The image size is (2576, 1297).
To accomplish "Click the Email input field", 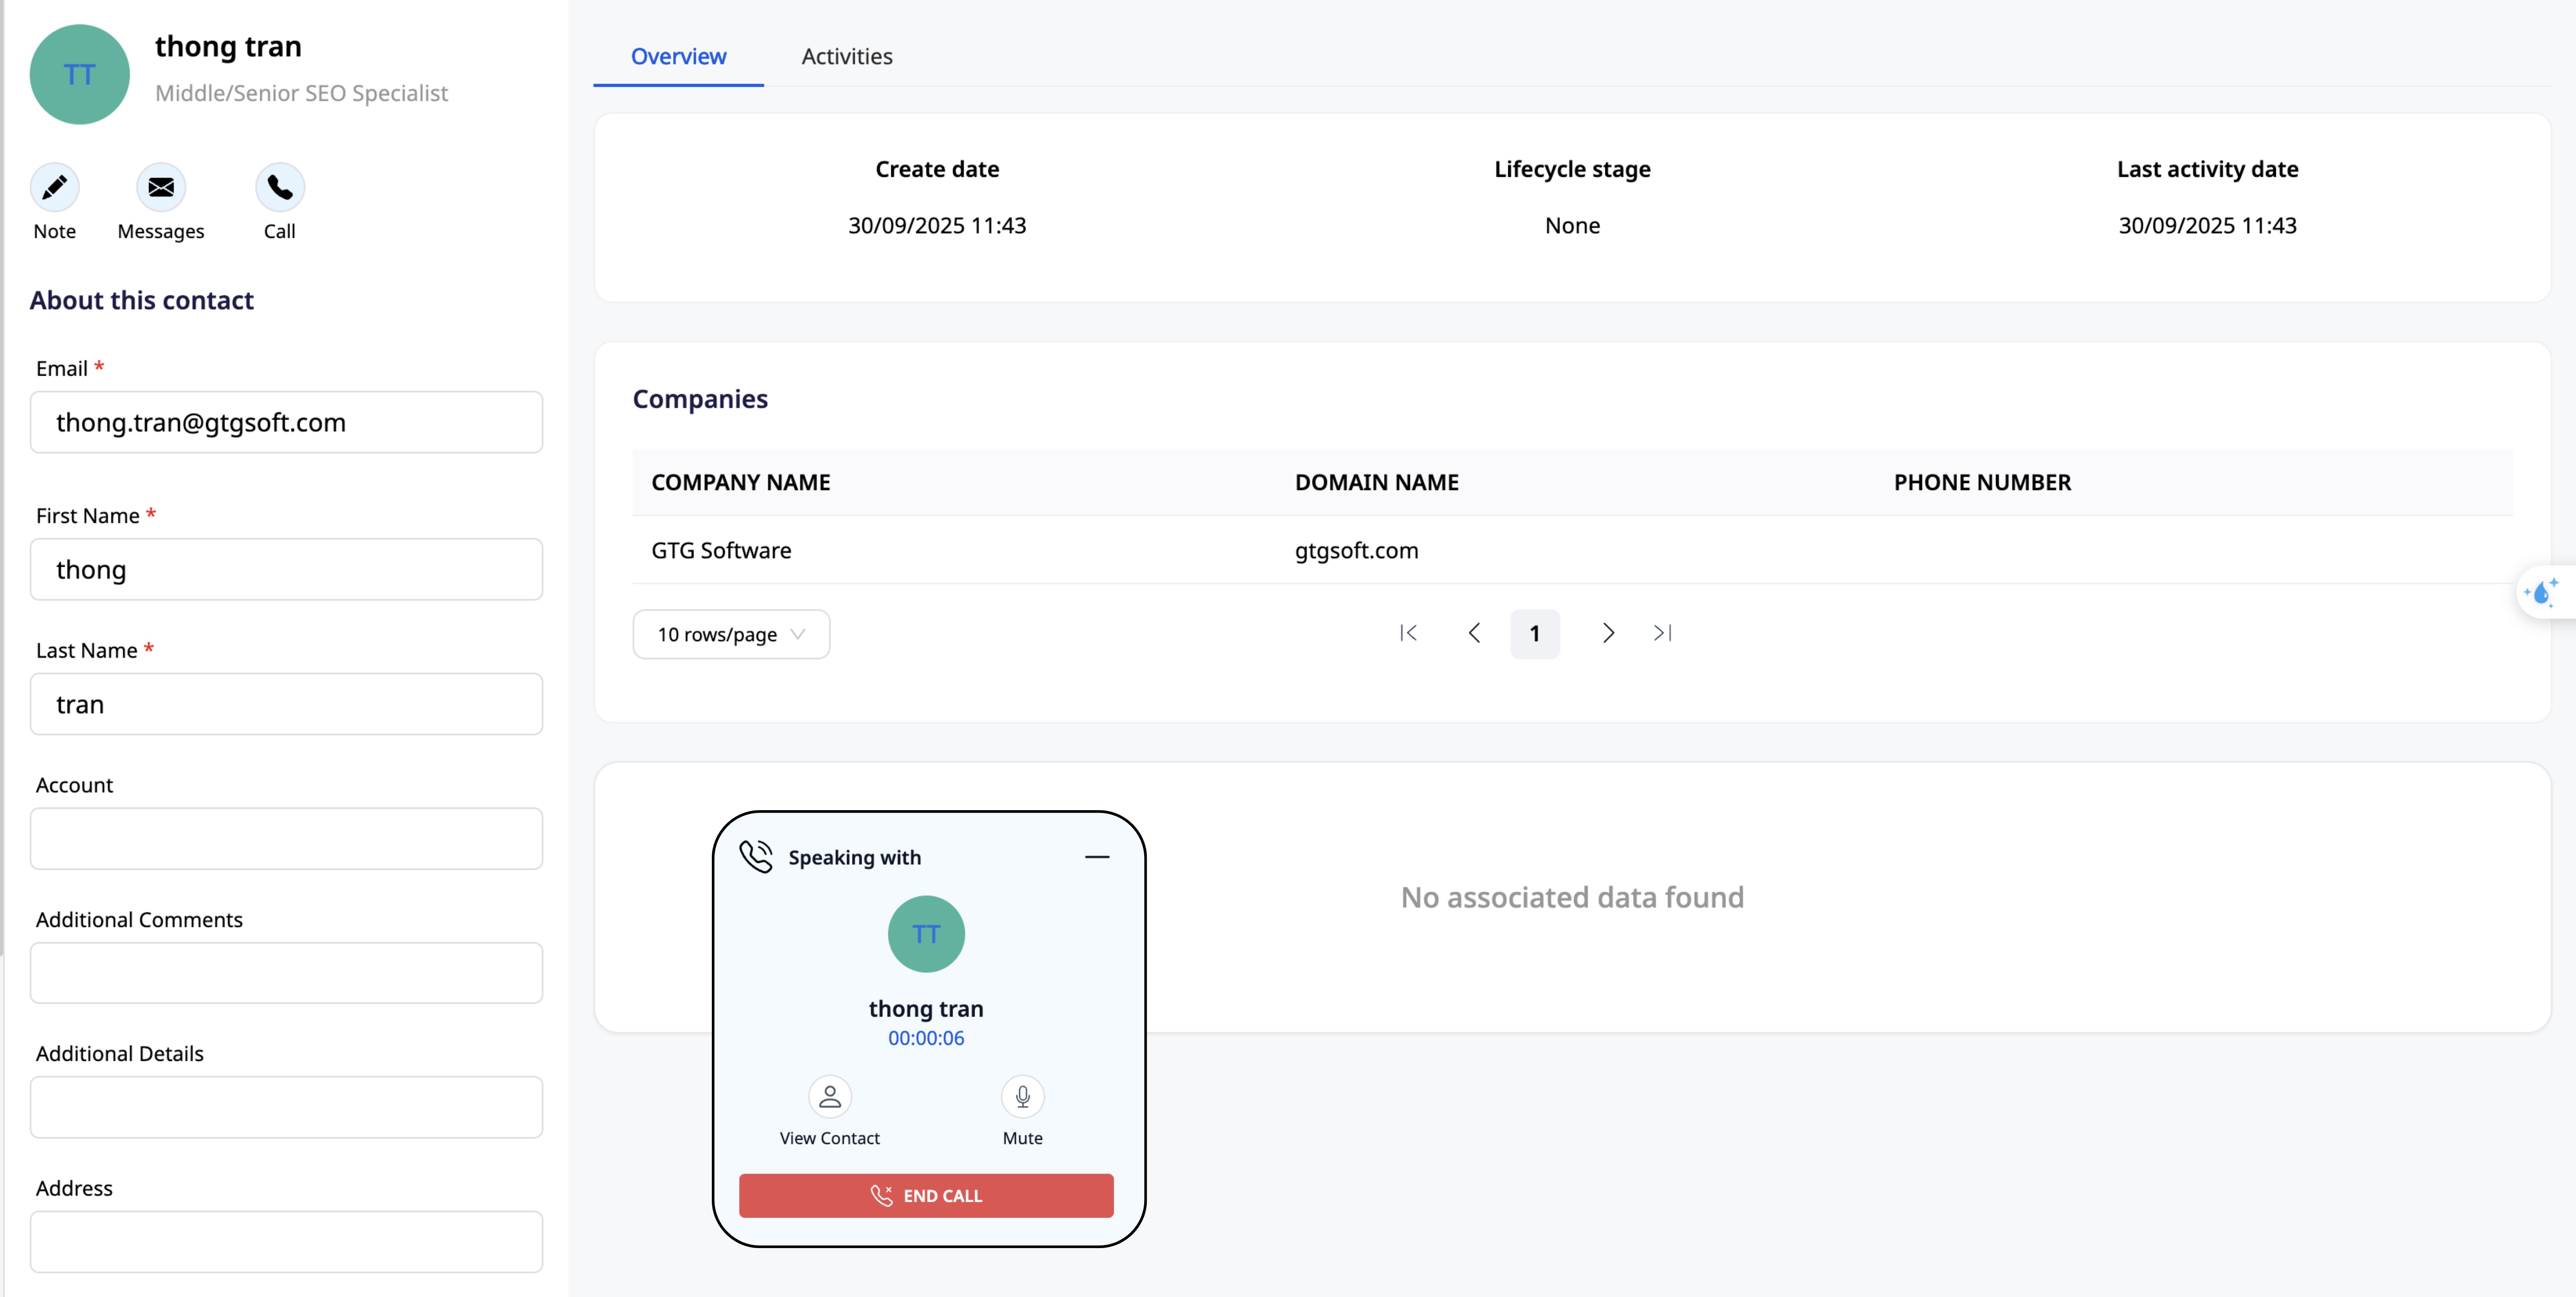I will 286,422.
